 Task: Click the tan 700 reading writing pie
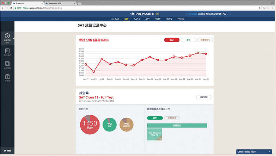click(x=127, y=125)
